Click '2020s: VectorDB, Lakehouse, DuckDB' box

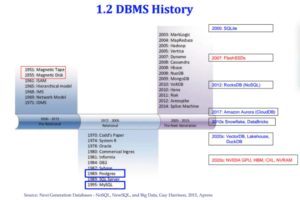[241, 139]
